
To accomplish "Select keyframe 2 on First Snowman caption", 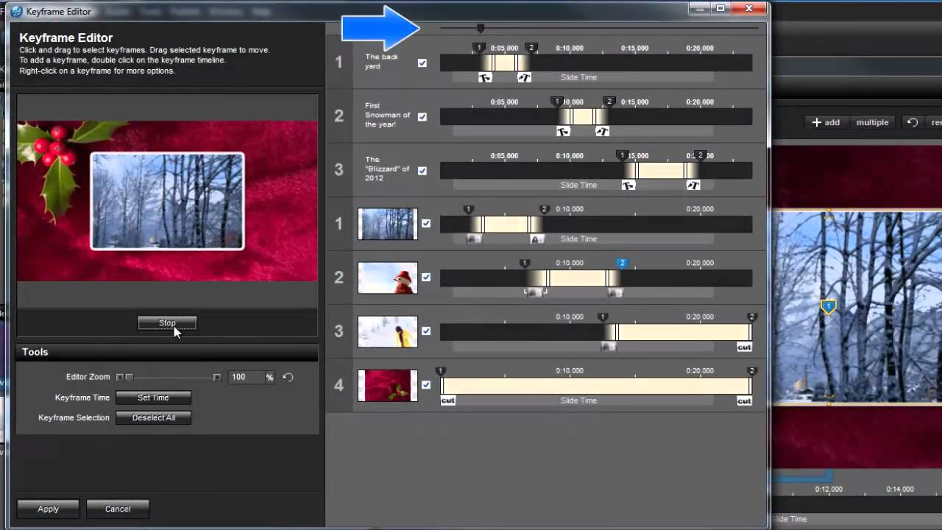I will [x=609, y=102].
